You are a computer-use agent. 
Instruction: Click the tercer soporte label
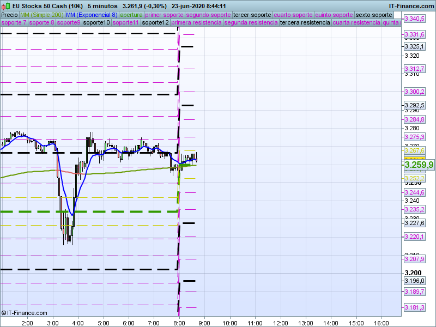(x=252, y=15)
